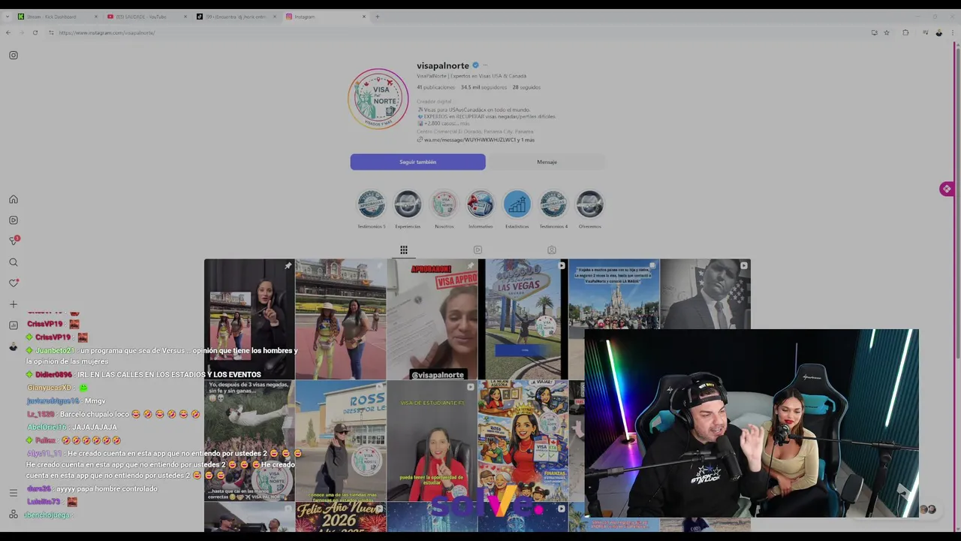Open the new tab plus button

tap(378, 17)
